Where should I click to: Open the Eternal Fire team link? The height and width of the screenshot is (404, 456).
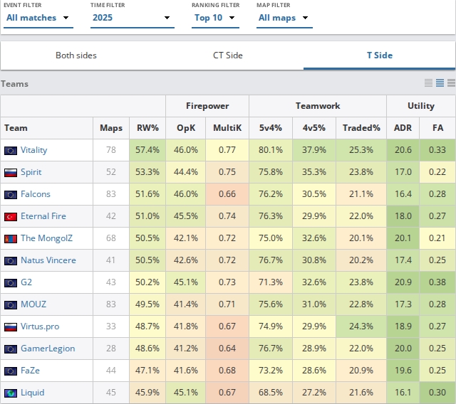(43, 216)
